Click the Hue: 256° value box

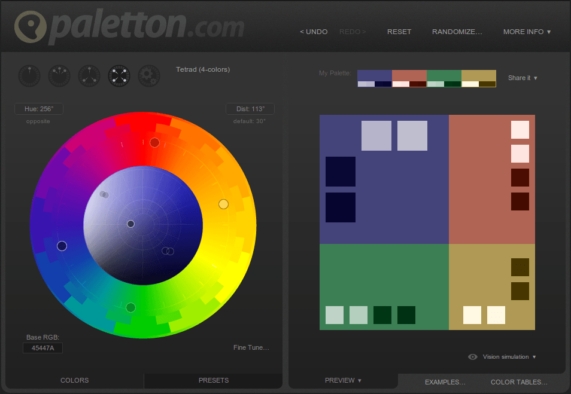coord(39,109)
